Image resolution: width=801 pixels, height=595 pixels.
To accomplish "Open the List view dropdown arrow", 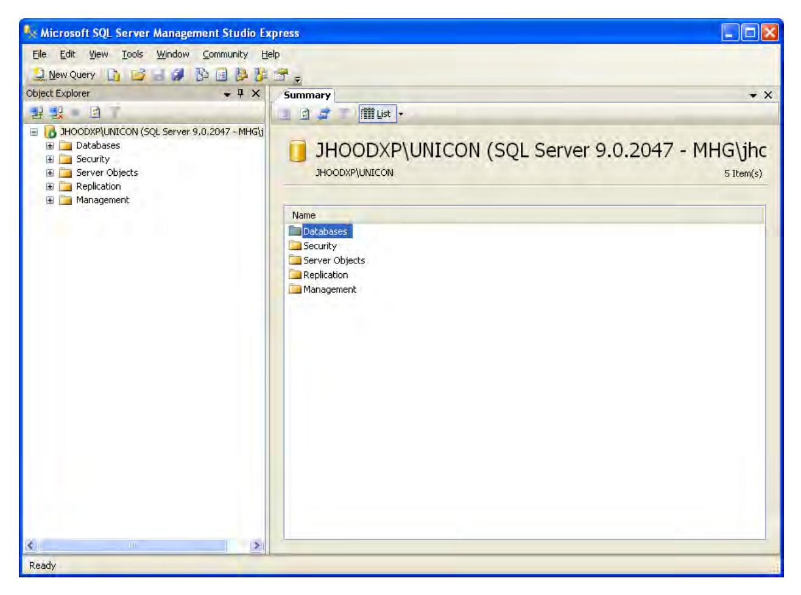I will click(401, 114).
